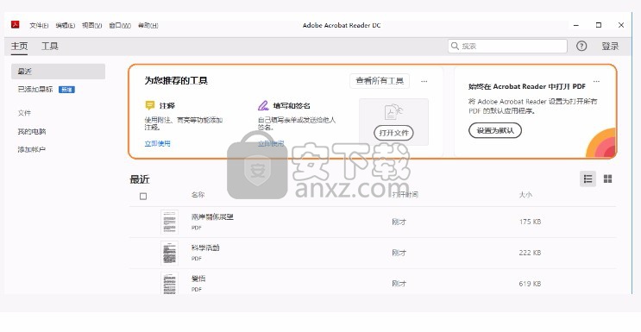Switch to the 主页 tab
641x332 pixels.
[19, 47]
